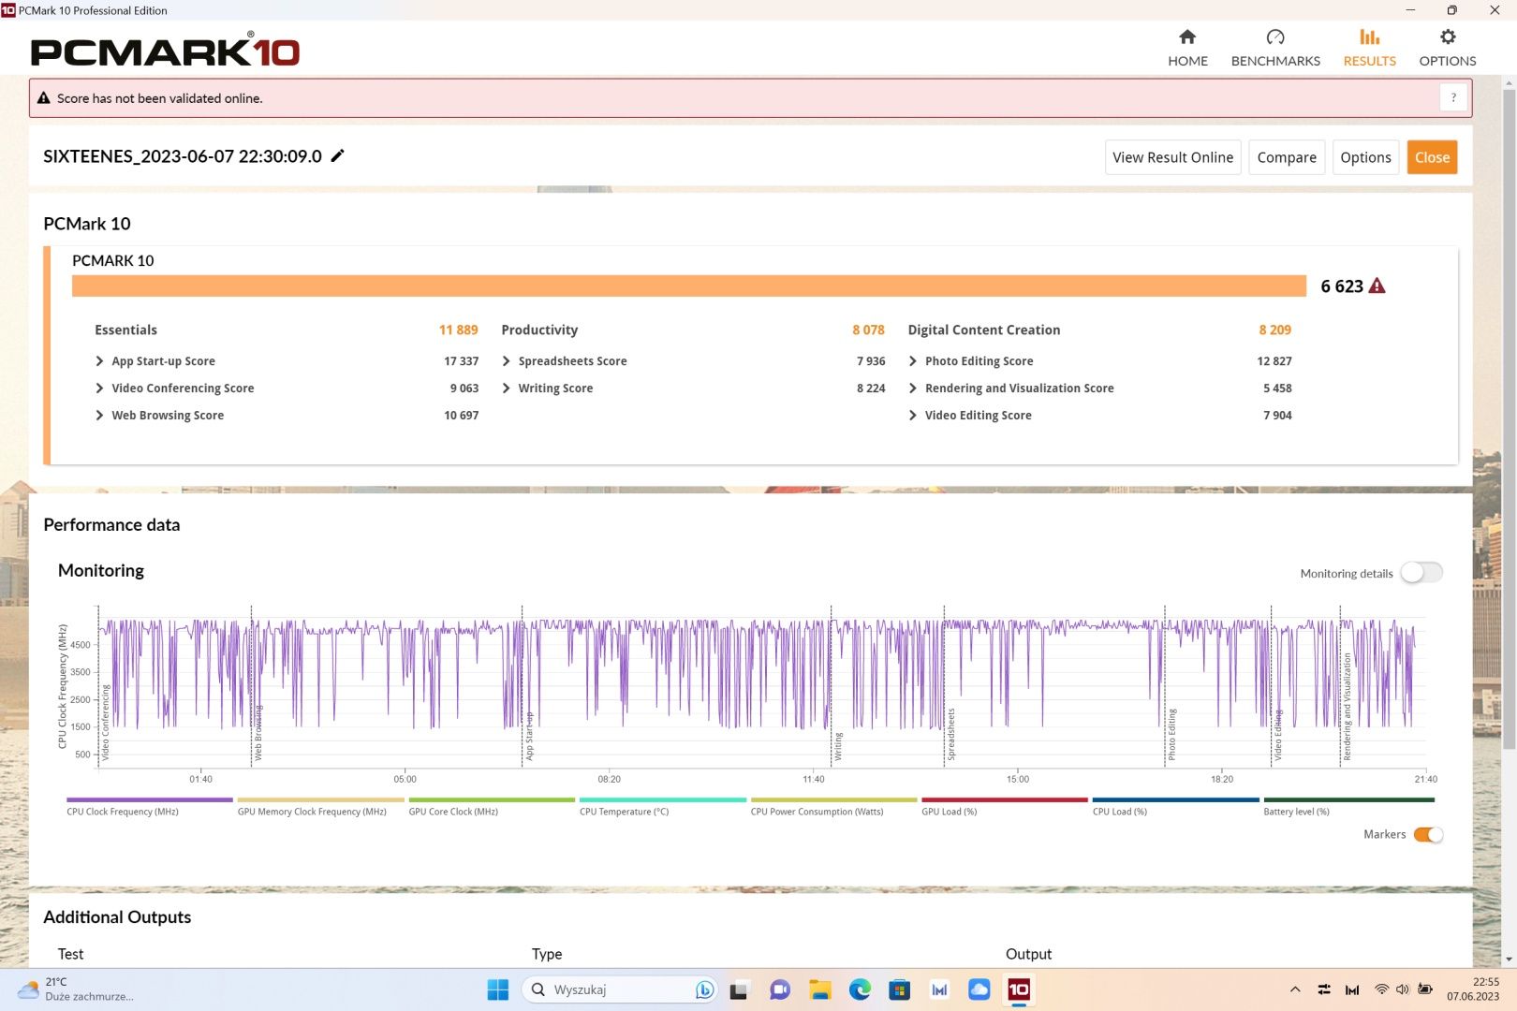Turn off the Markers toggle
The width and height of the screenshot is (1517, 1011).
click(1428, 834)
